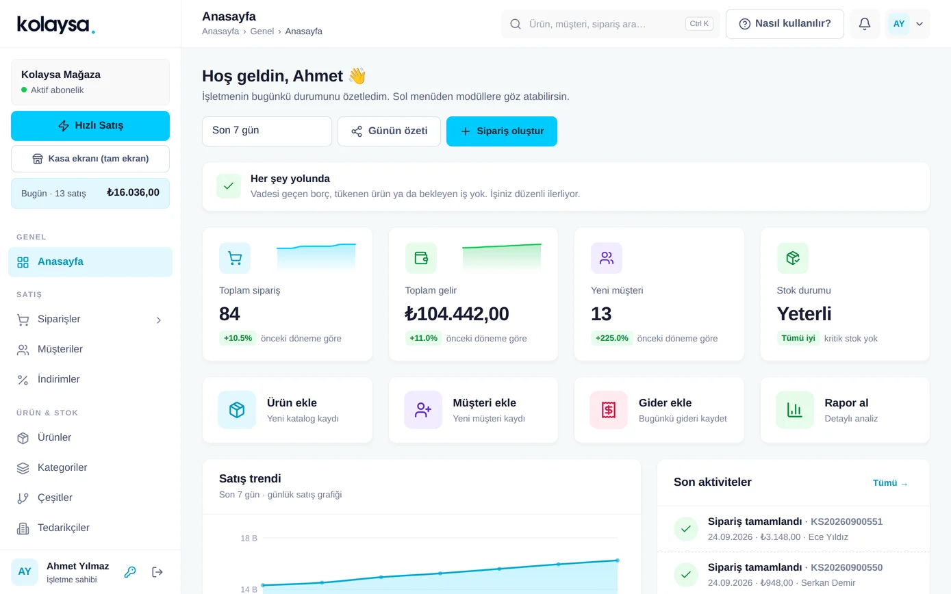Click the +225.0% badge on Yeni müşteri
Image resolution: width=951 pixels, height=594 pixels.
(x=612, y=338)
